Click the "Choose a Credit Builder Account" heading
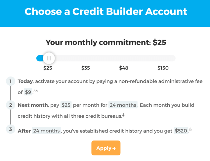Viewport: 210px width, 161px height. 105,12
